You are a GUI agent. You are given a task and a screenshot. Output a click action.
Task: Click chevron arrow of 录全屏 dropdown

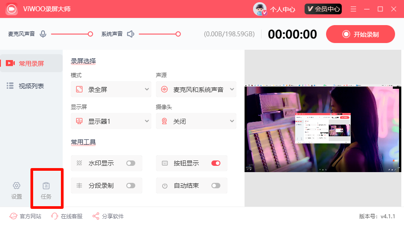(147, 90)
